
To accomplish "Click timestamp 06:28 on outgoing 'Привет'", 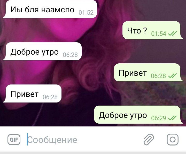I will (x=158, y=76).
